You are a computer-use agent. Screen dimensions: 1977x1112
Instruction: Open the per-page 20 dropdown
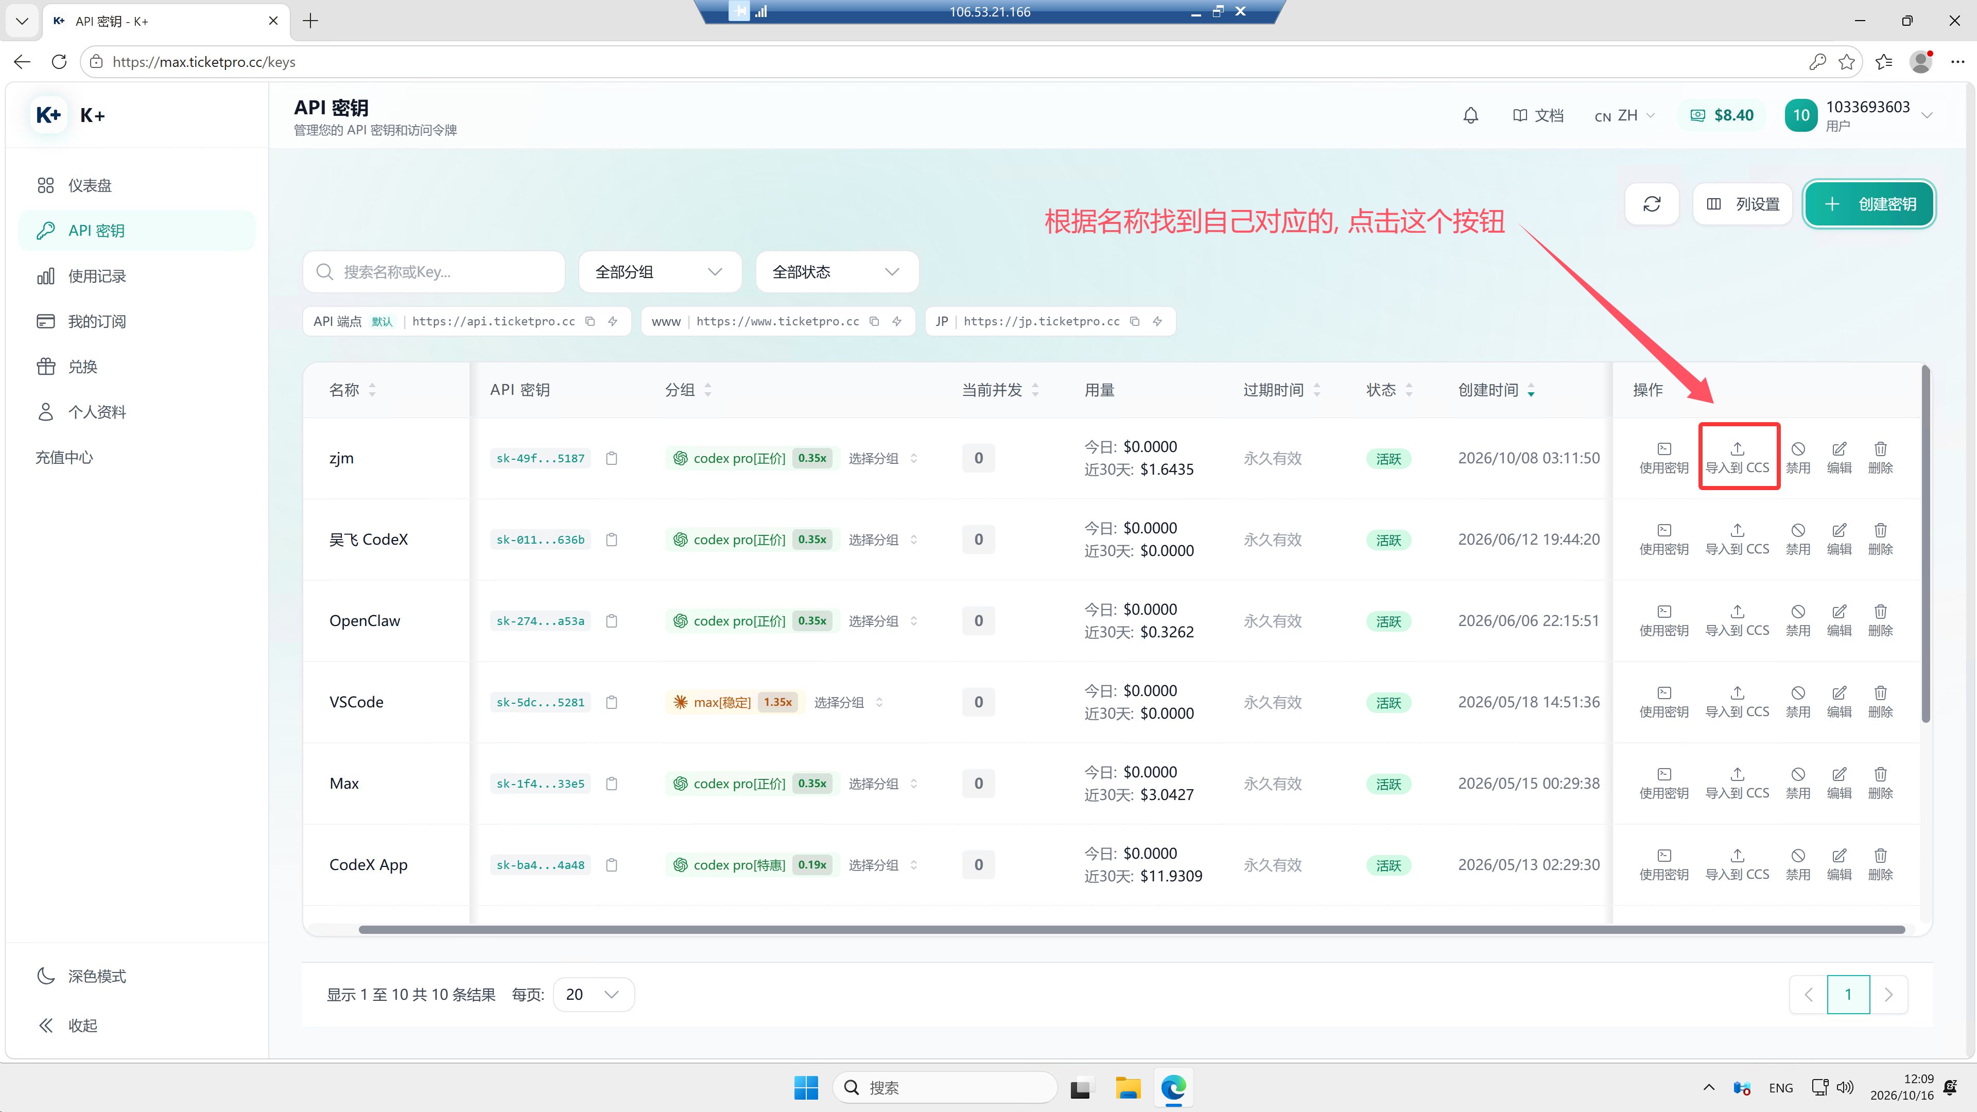coord(593,995)
